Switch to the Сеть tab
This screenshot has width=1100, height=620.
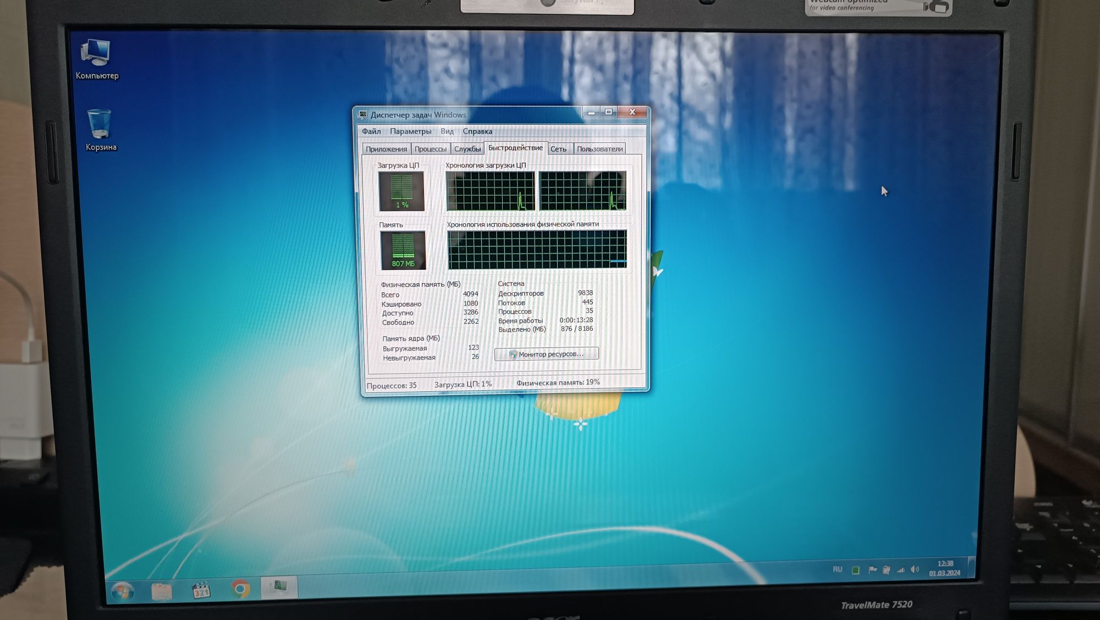click(x=558, y=149)
